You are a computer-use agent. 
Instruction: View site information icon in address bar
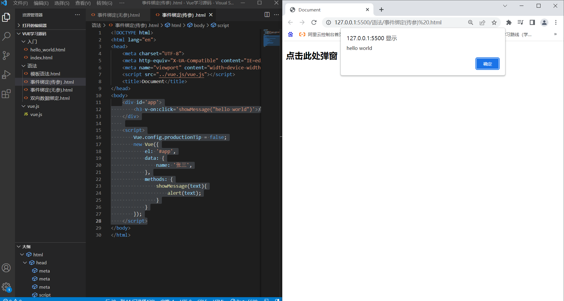[328, 22]
